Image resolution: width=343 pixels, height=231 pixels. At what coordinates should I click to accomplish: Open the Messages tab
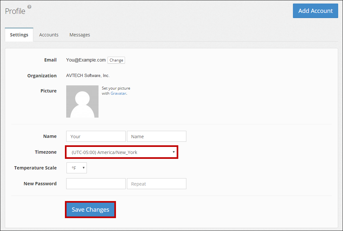pos(79,35)
